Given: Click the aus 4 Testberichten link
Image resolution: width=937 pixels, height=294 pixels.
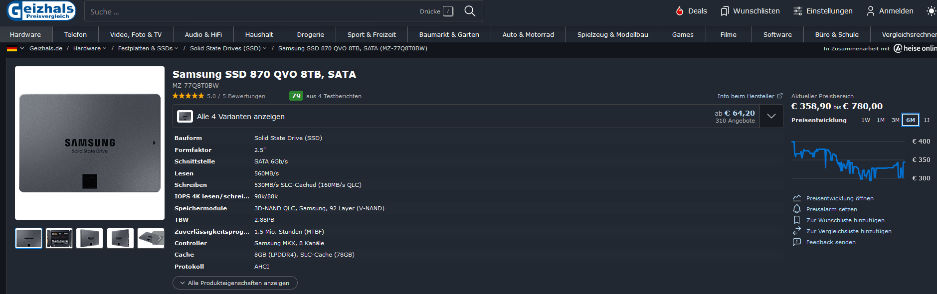Looking at the screenshot, I should click(334, 96).
